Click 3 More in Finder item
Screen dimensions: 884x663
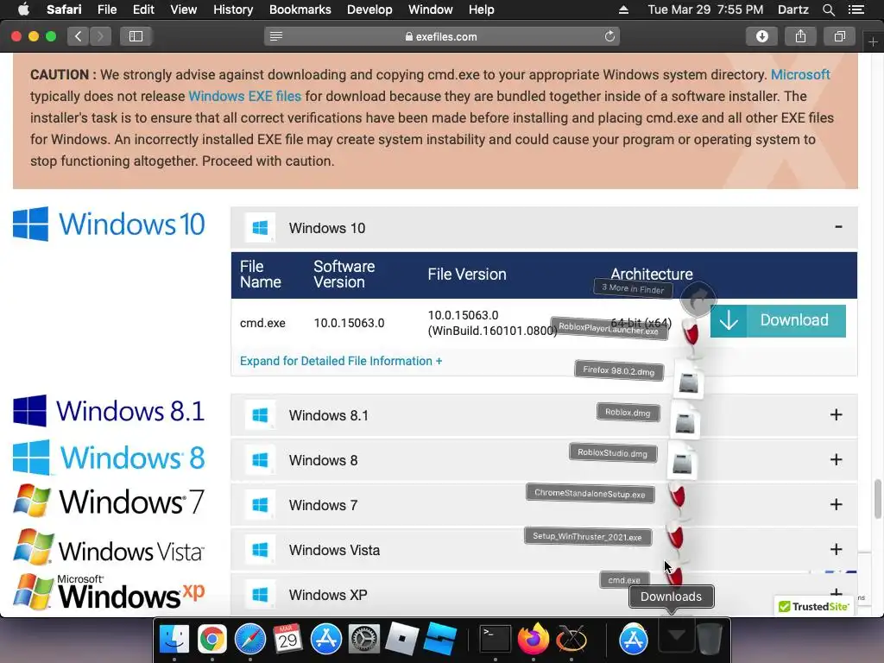click(633, 288)
